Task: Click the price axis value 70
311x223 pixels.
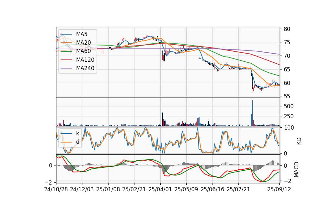Action: (287, 56)
